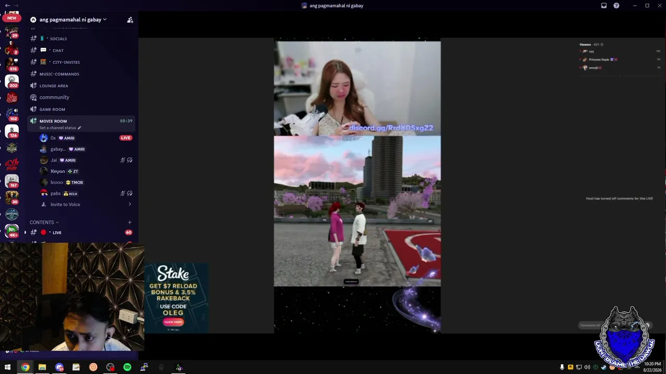Select the MOVIE ROOM voice channel
The height and width of the screenshot is (374, 666).
tap(82, 124)
